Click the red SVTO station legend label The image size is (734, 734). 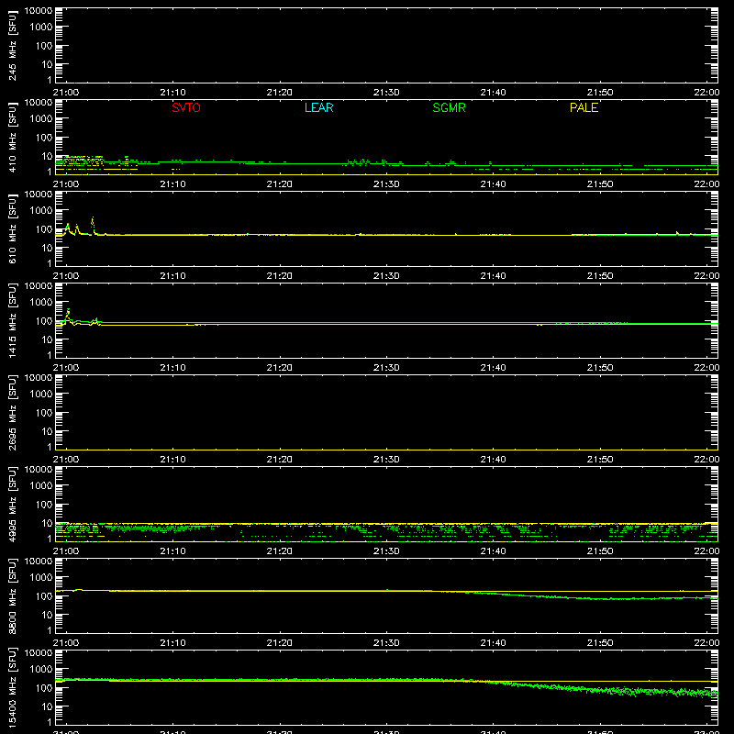point(186,107)
